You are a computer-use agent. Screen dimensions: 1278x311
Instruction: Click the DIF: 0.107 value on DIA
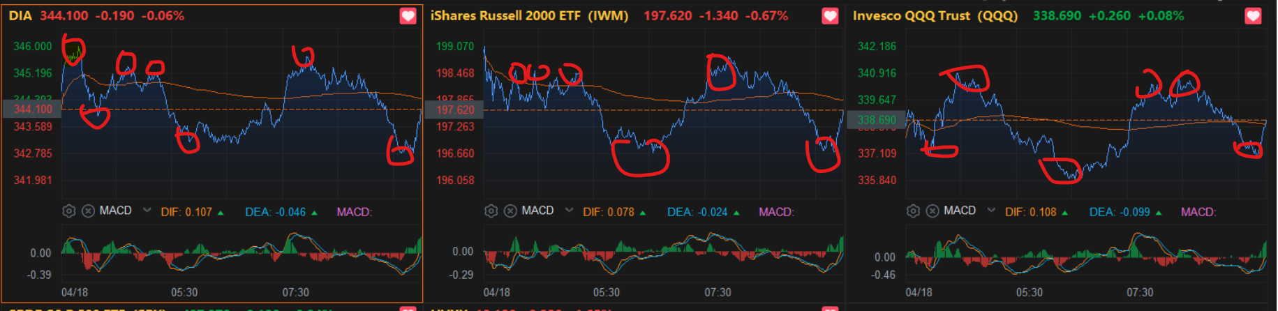point(186,212)
